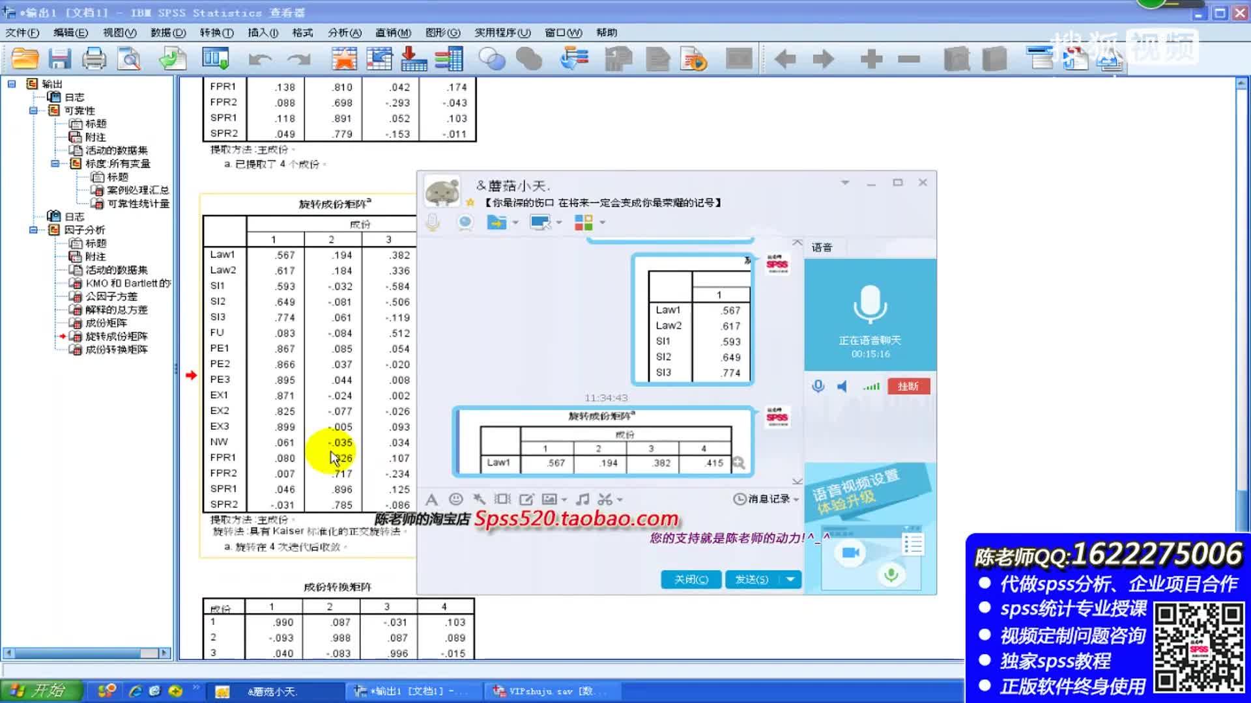This screenshot has width=1251, height=703.
Task: Click the Open folder toolbar icon
Action: [25, 59]
